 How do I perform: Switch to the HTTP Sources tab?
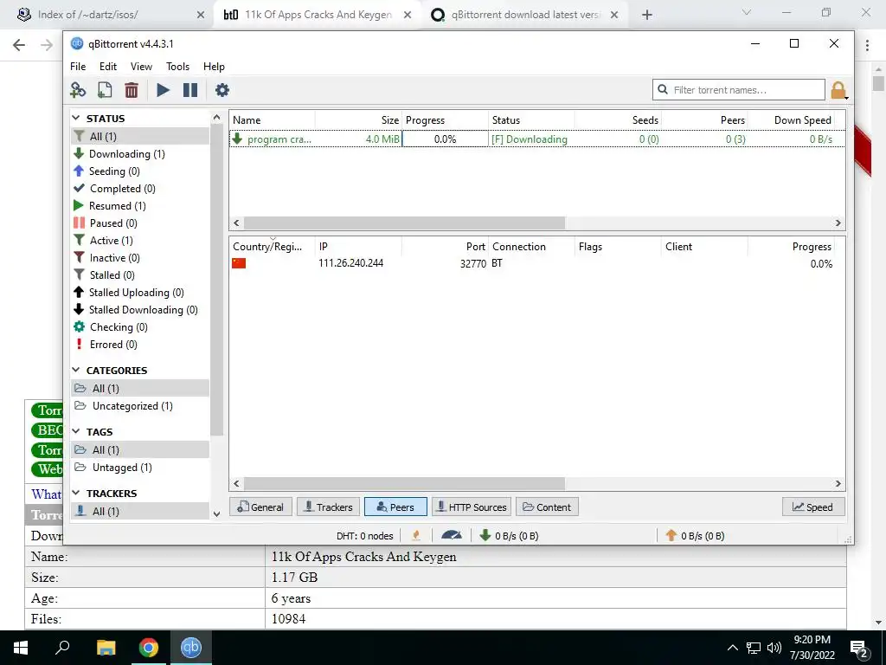click(472, 507)
